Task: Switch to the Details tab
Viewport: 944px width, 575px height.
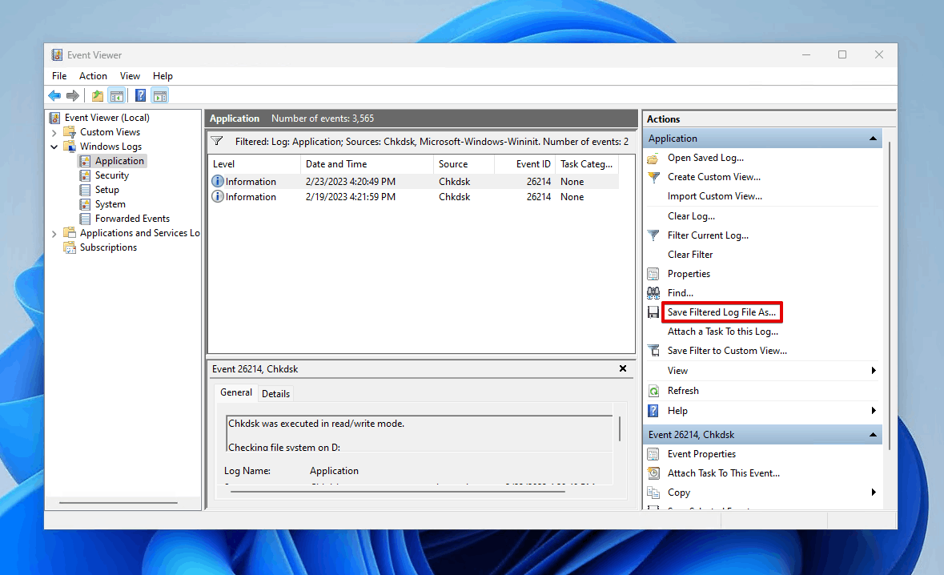Action: tap(275, 393)
